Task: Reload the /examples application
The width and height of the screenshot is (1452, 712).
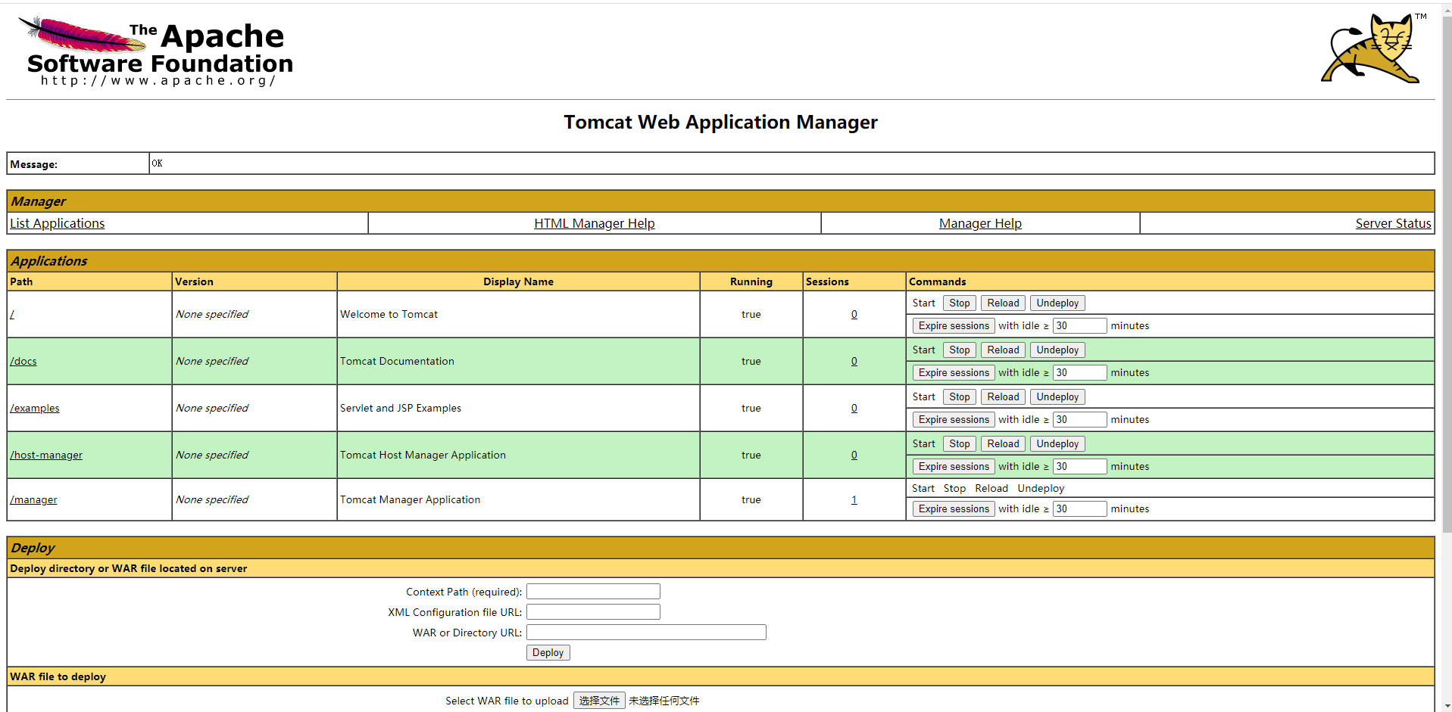Action: tap(1003, 396)
